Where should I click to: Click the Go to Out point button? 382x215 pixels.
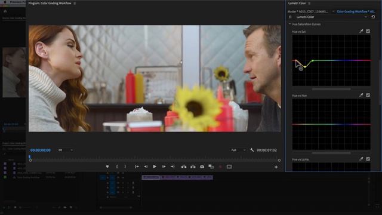click(172, 167)
